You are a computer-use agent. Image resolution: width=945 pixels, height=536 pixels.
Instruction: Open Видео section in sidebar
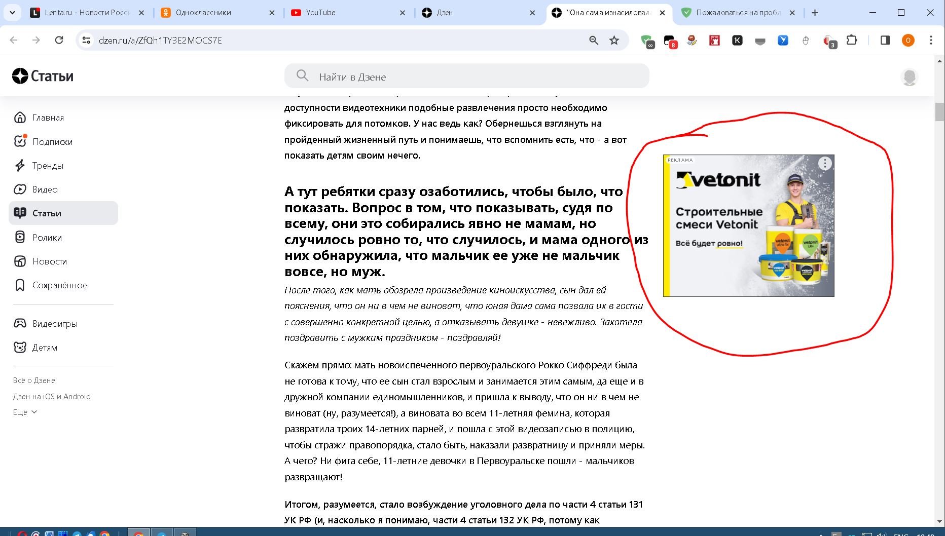click(x=45, y=189)
